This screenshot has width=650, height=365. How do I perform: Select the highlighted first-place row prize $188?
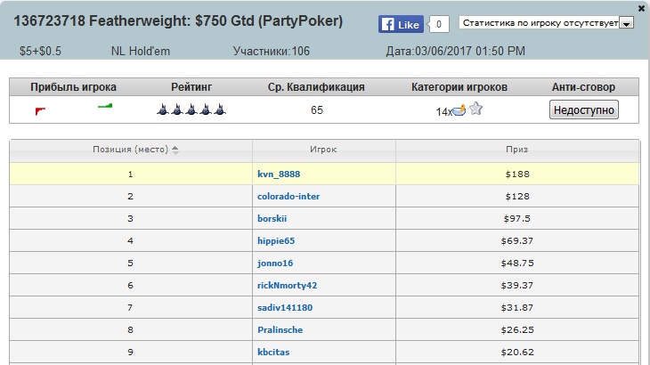[517, 174]
